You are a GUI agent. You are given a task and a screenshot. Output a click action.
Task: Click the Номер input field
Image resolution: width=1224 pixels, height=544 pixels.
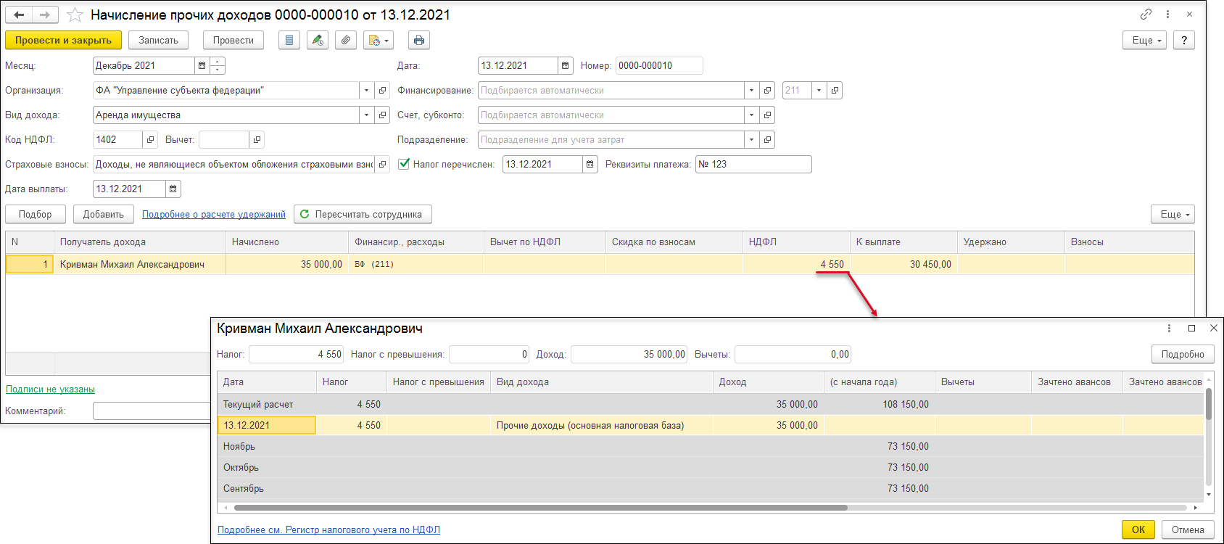[x=659, y=66]
